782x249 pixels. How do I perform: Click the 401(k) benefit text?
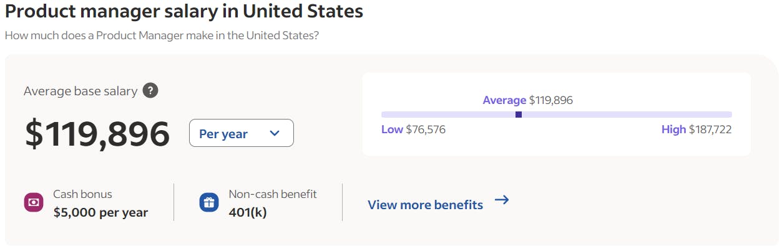248,212
